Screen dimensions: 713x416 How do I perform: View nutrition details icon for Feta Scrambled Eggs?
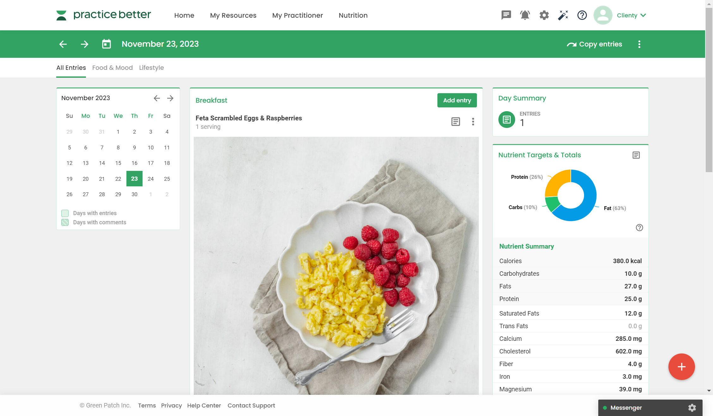tap(455, 122)
